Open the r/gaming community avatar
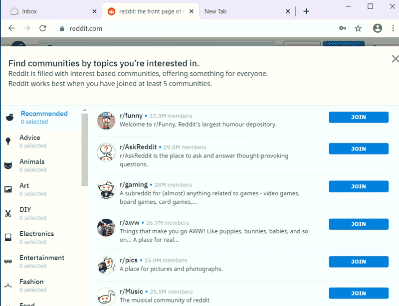The image size is (399, 306). click(x=106, y=190)
